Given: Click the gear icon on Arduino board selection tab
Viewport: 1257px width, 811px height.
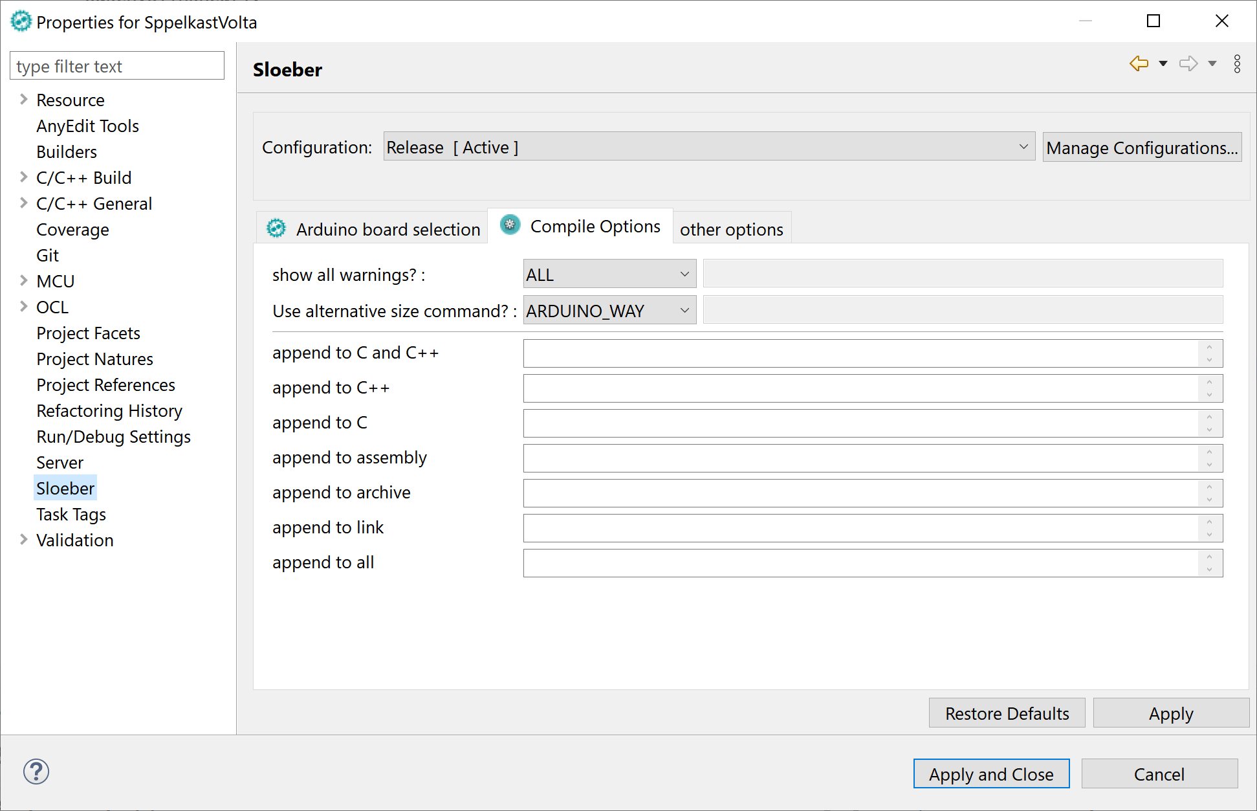Looking at the screenshot, I should [276, 228].
